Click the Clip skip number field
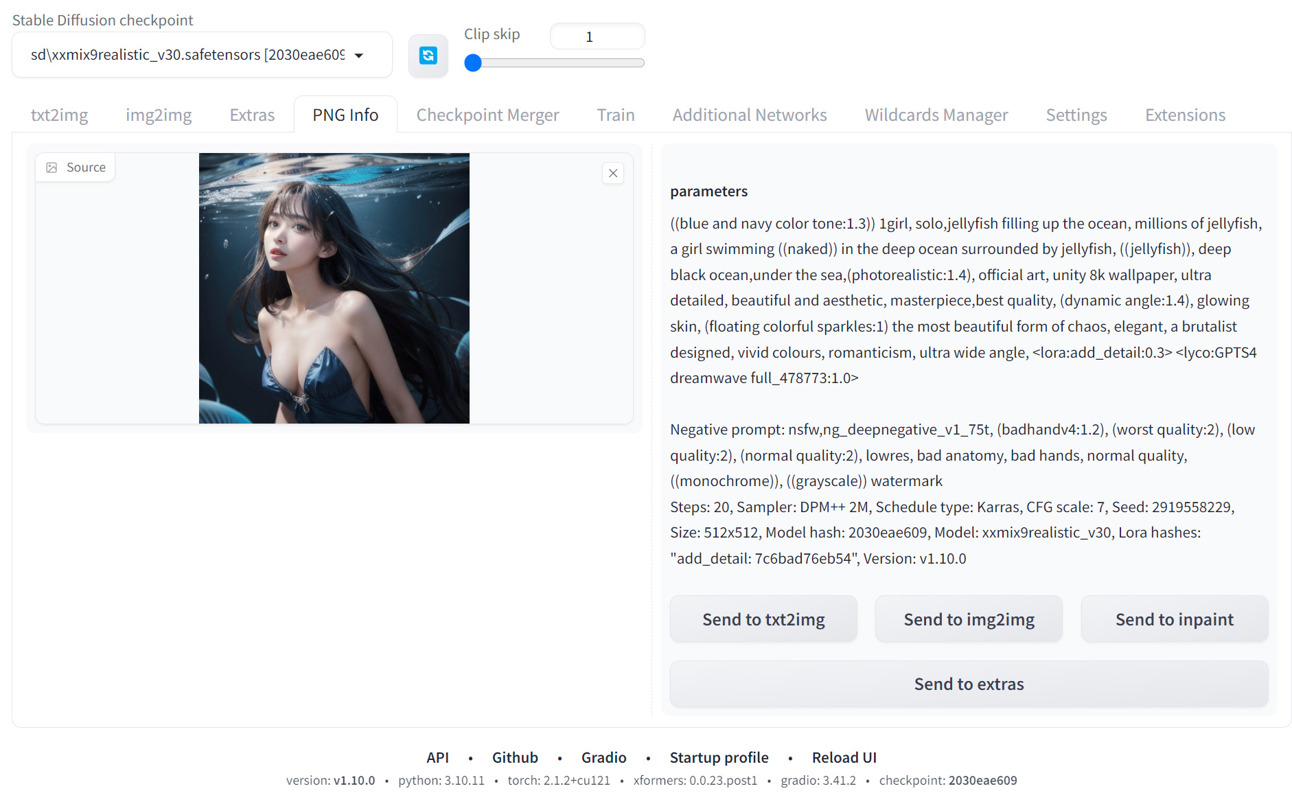The width and height of the screenshot is (1292, 795). pyautogui.click(x=597, y=37)
